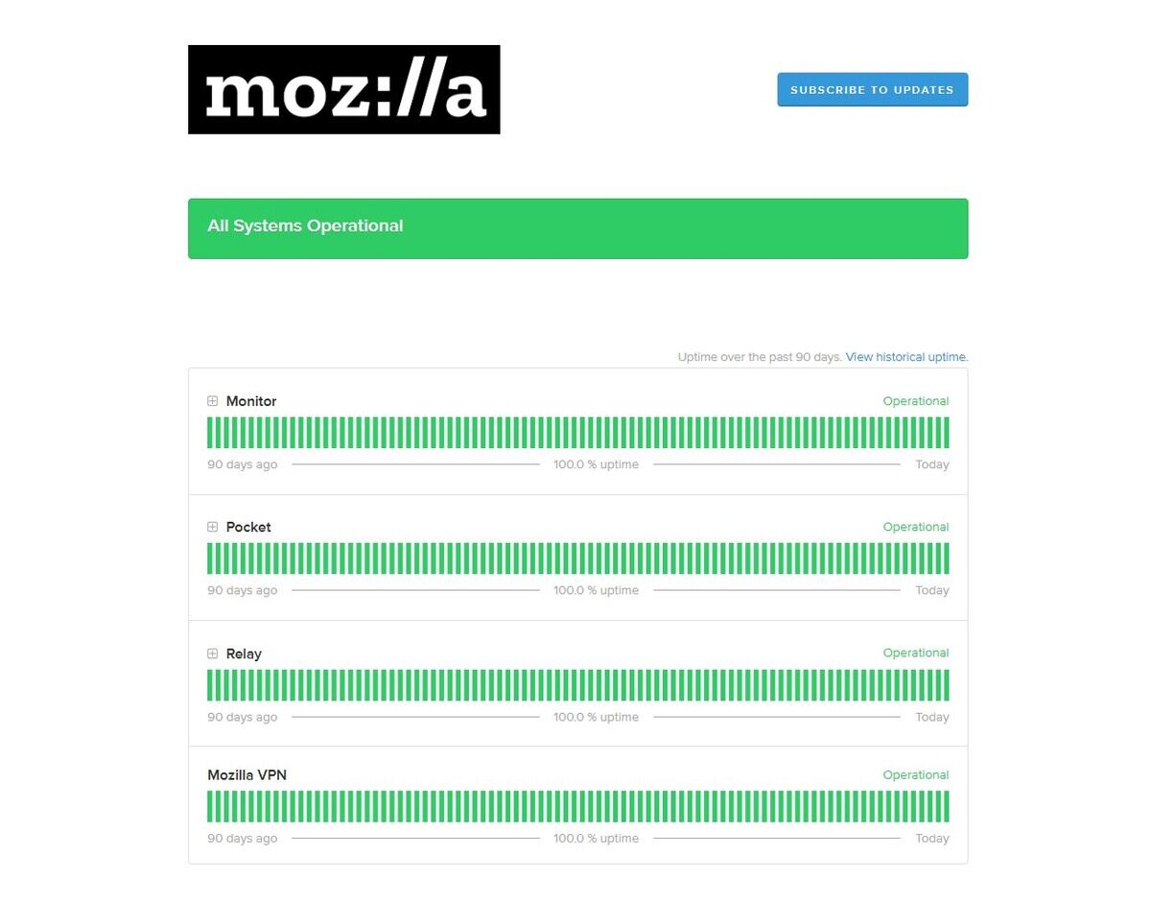1151x902 pixels.
Task: Click the Monitor component name
Action: (x=251, y=401)
